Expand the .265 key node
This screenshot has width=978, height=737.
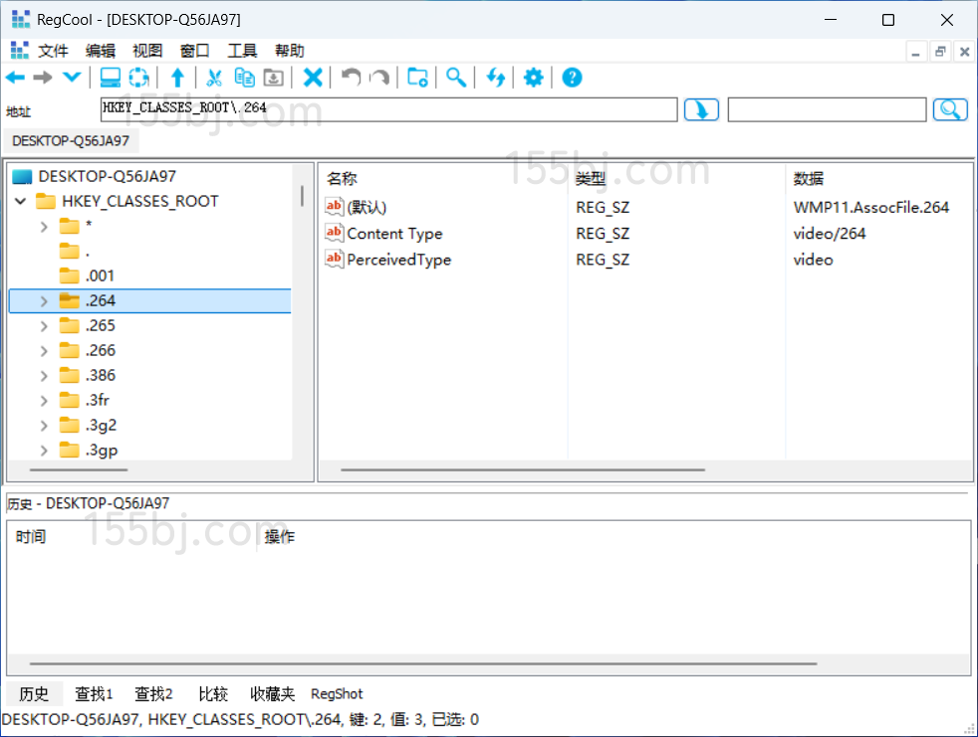click(44, 326)
